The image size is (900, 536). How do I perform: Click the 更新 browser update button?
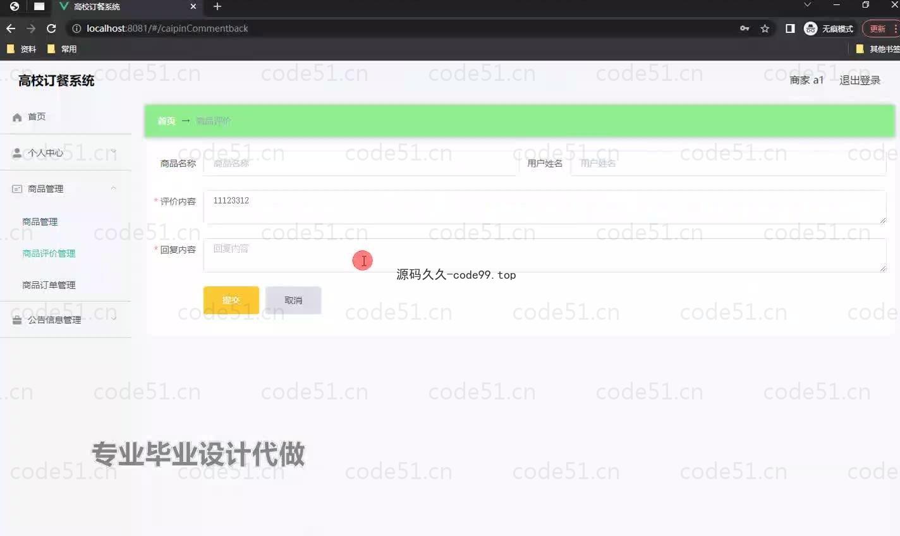click(879, 28)
